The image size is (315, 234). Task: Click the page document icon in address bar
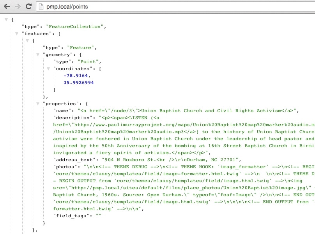point(41,7)
